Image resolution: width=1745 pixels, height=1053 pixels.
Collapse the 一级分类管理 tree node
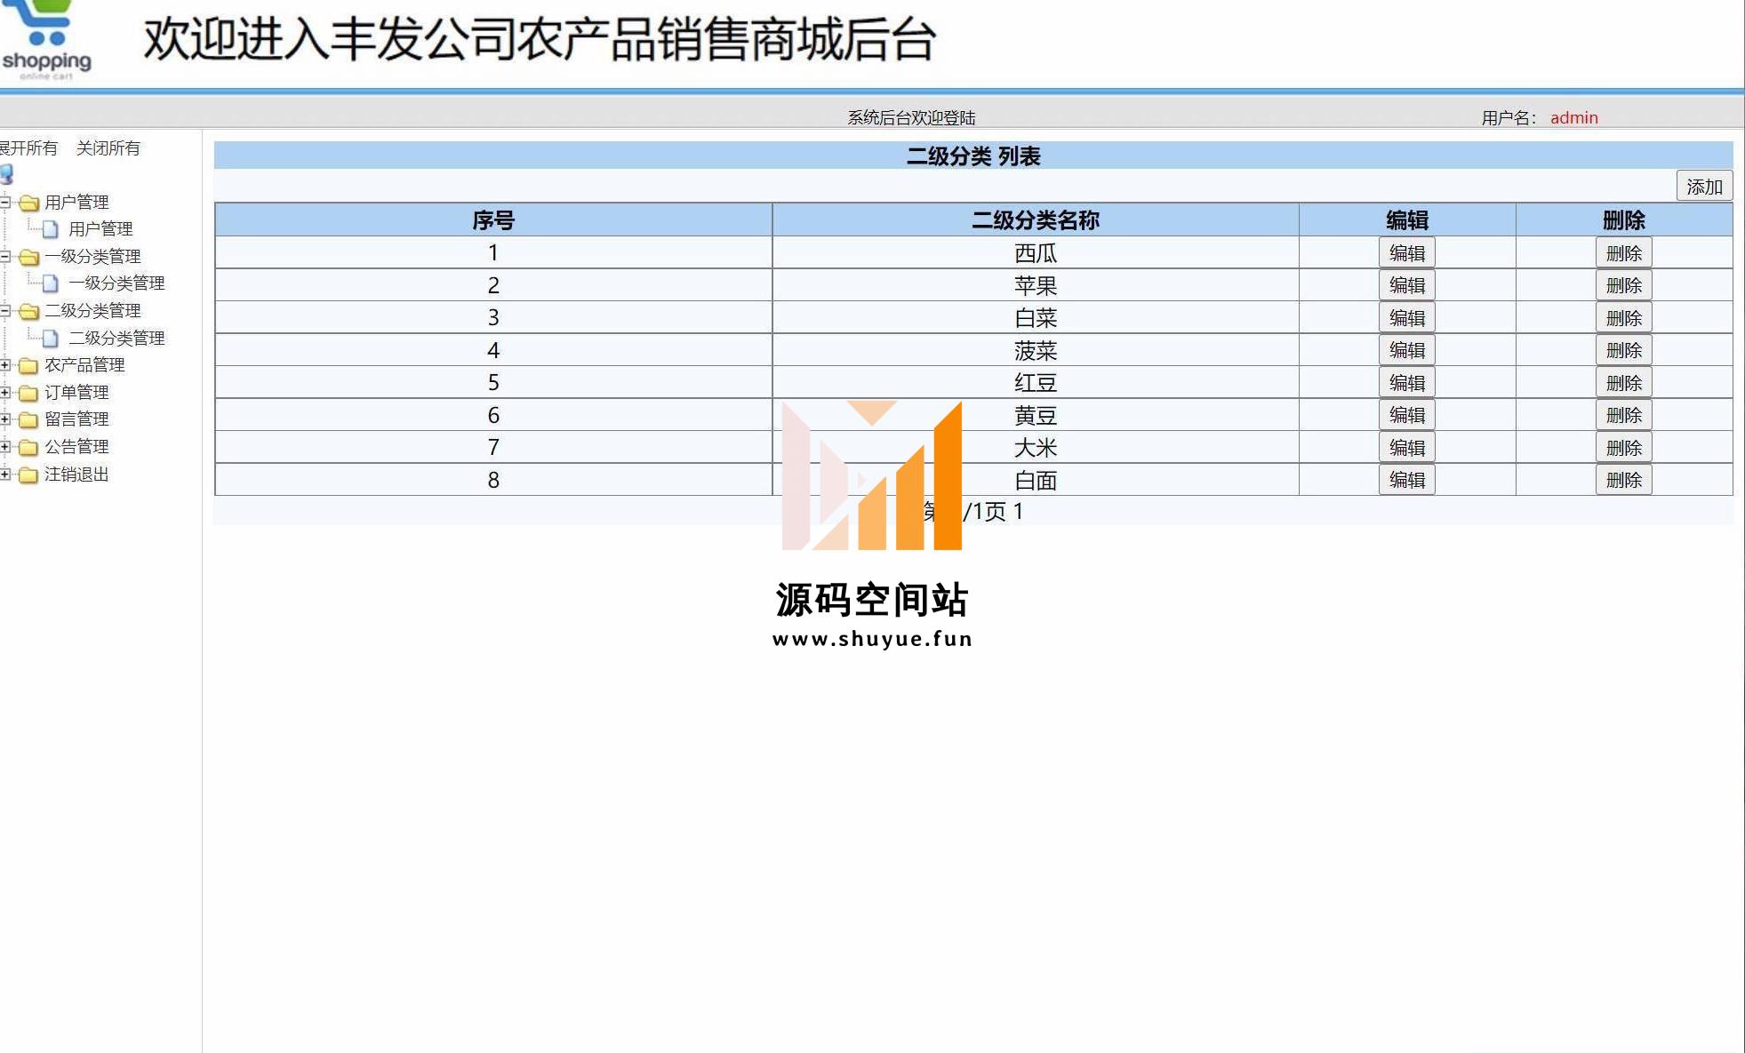pyautogui.click(x=5, y=257)
